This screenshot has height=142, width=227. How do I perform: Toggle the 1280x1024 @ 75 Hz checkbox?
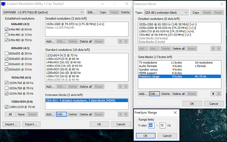point(7,107)
